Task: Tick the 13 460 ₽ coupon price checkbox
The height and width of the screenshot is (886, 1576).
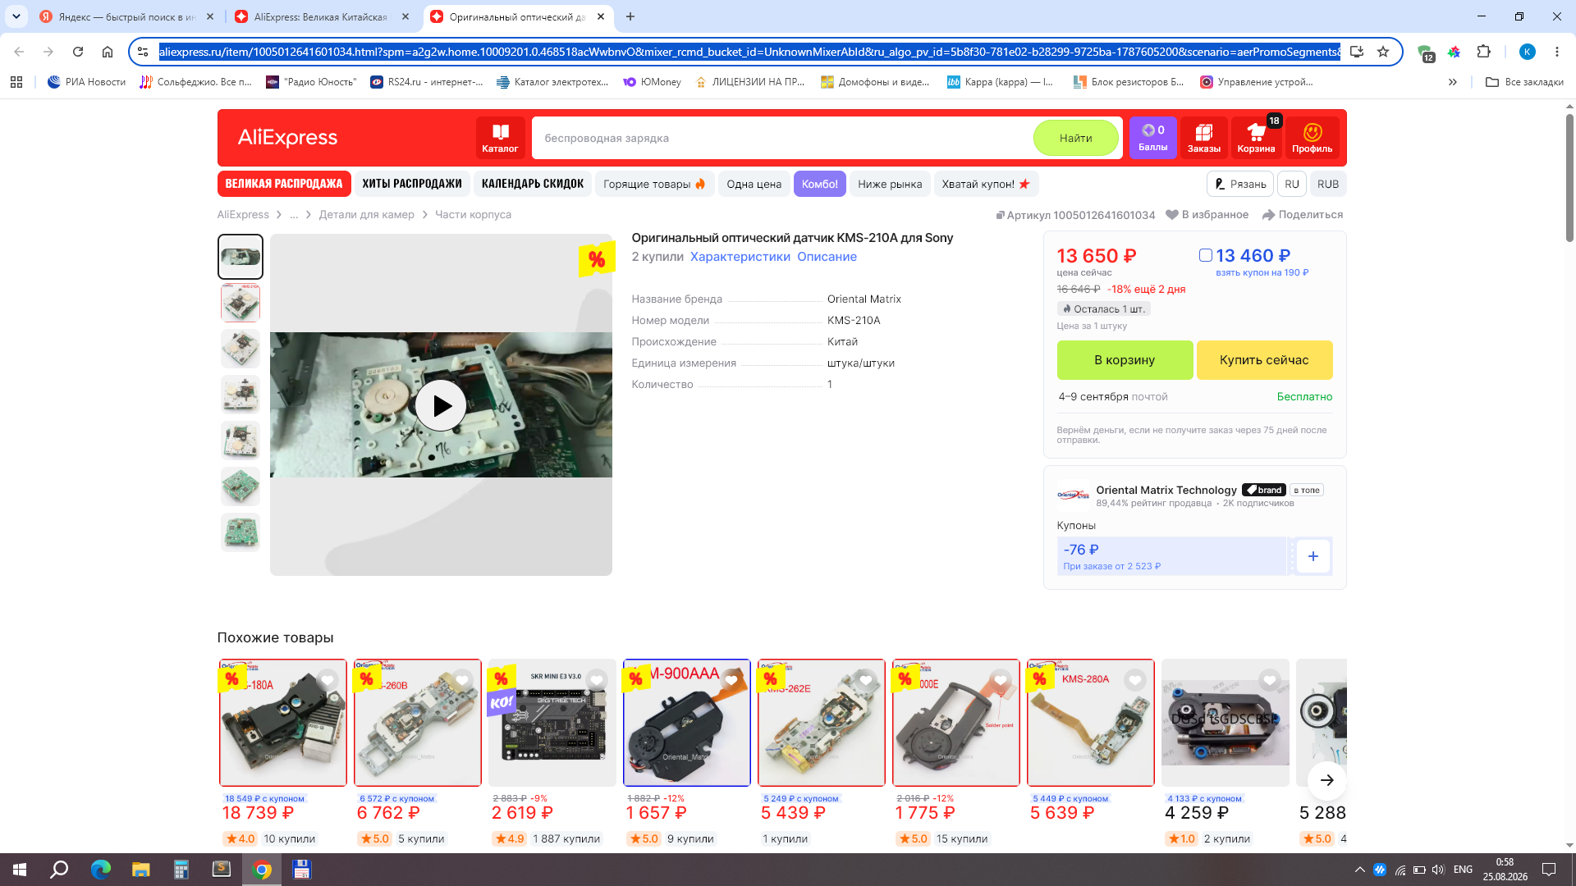Action: 1205,255
